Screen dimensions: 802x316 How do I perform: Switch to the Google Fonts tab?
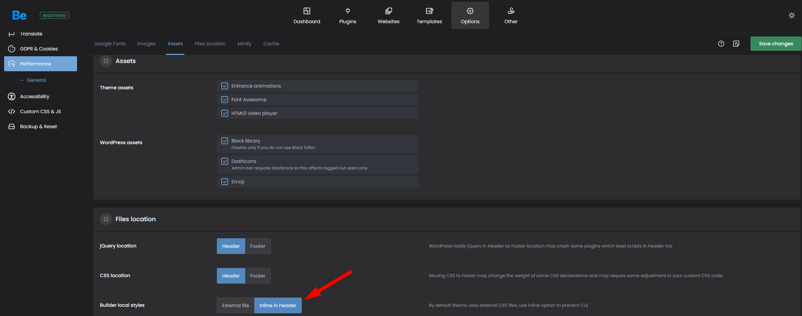[110, 44]
